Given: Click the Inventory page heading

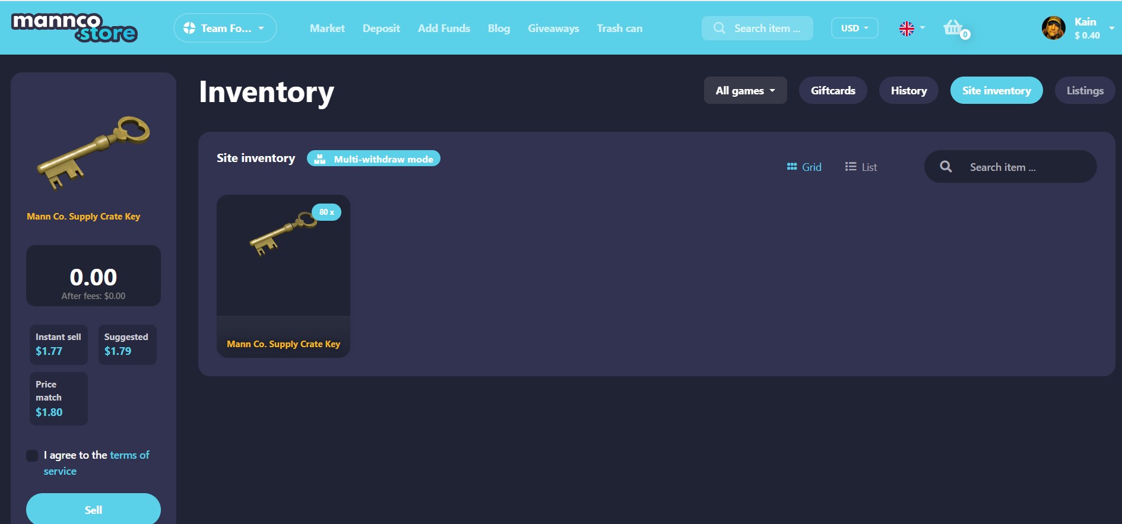Looking at the screenshot, I should click(x=267, y=92).
